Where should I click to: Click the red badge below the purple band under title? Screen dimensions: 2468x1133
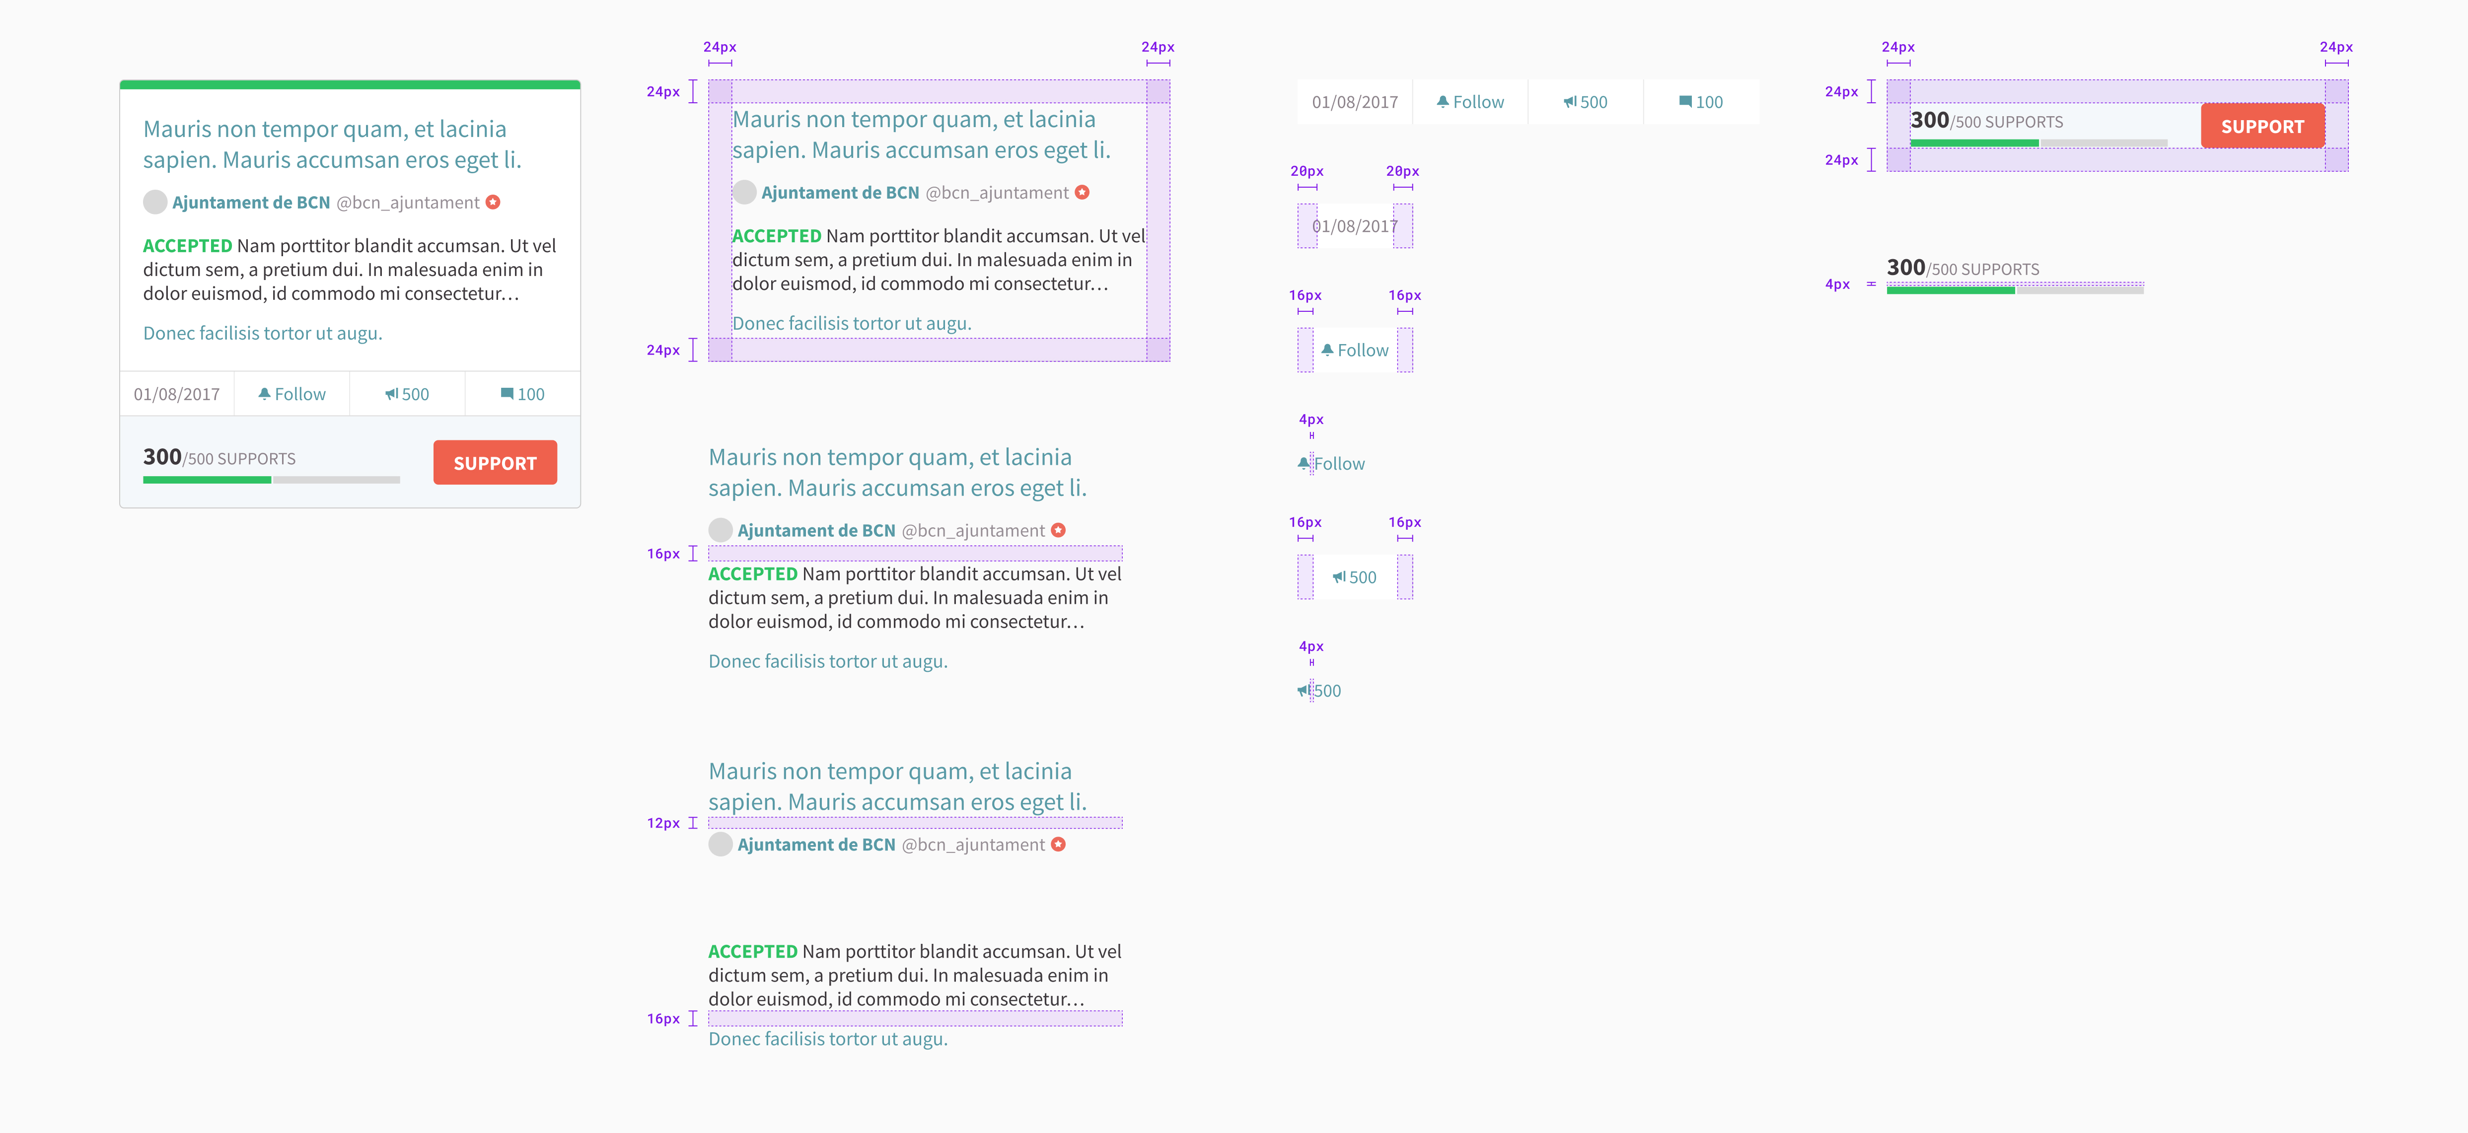(x=1058, y=845)
